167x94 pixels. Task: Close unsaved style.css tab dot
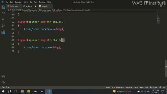[36, 6]
